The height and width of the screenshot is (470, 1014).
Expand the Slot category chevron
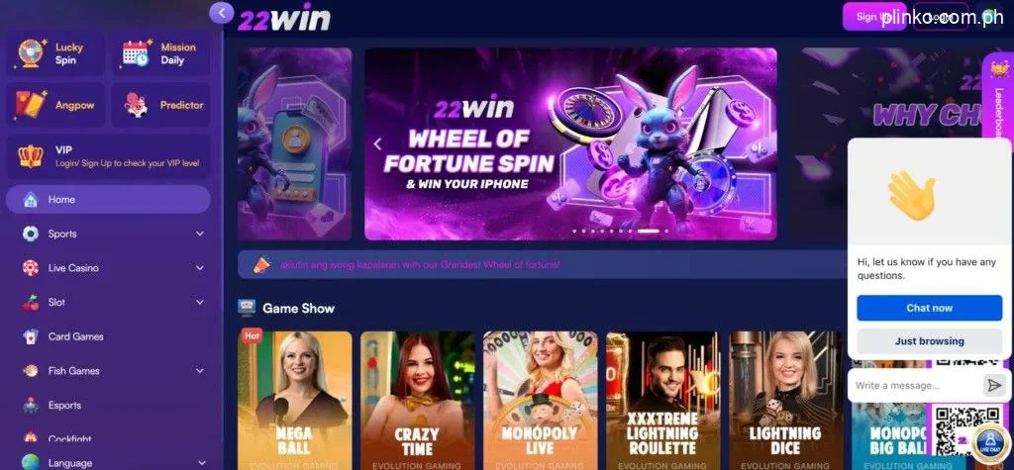200,302
